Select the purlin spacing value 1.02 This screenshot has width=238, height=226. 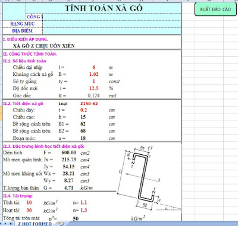tap(94, 74)
